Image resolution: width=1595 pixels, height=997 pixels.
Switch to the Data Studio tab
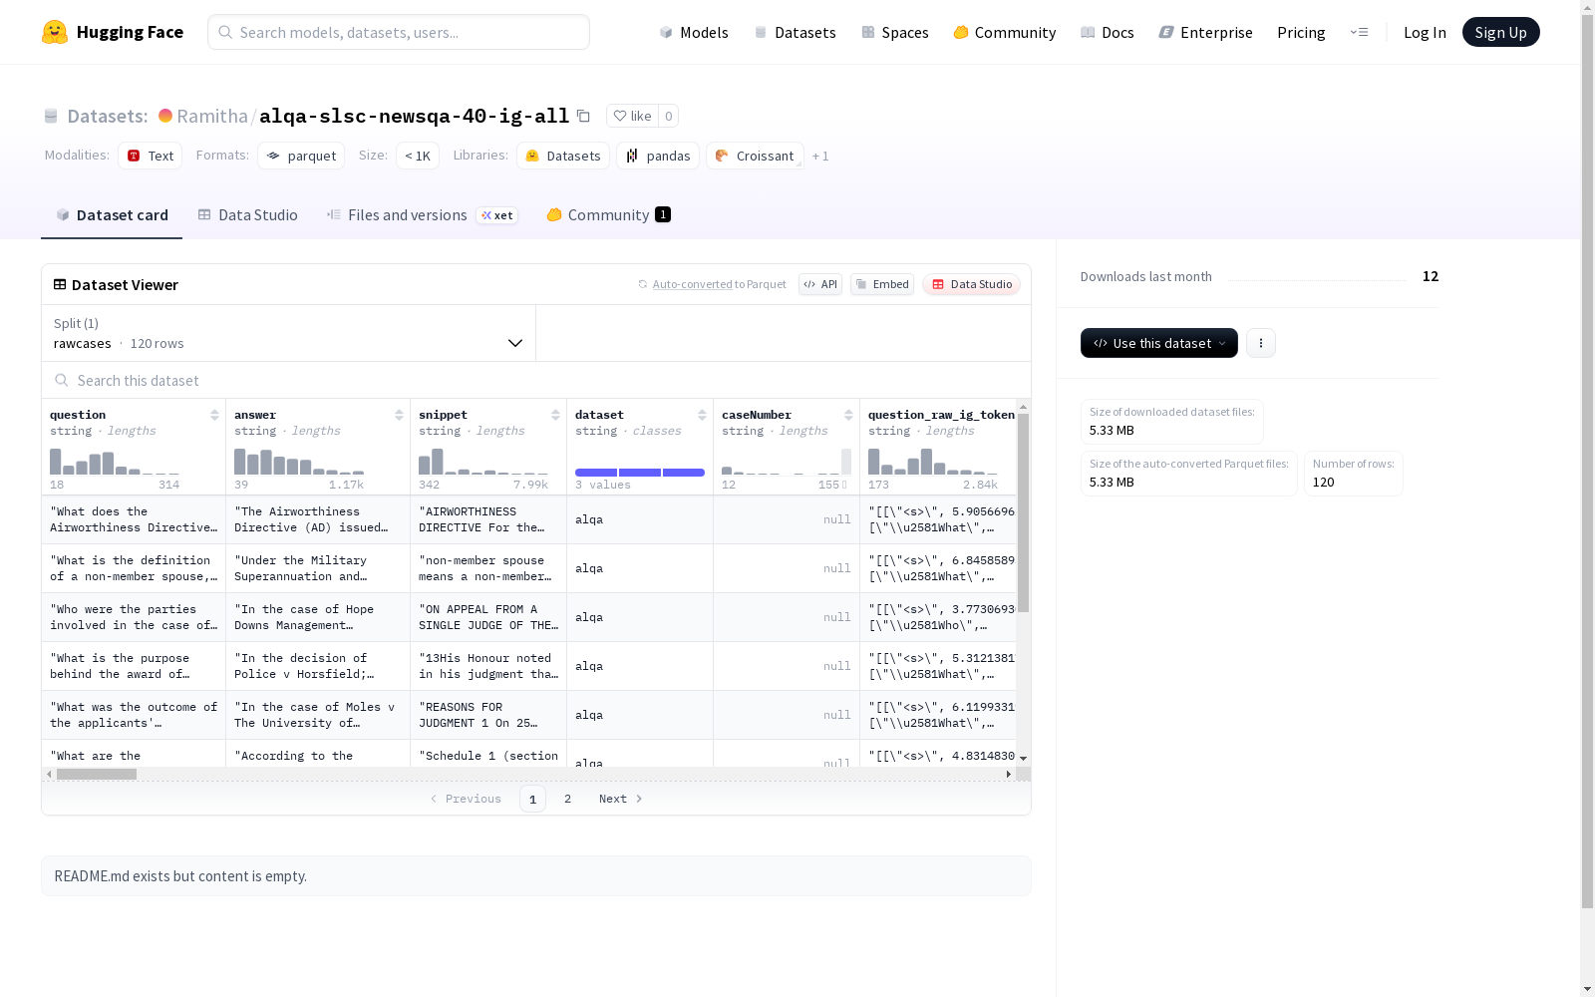(248, 215)
